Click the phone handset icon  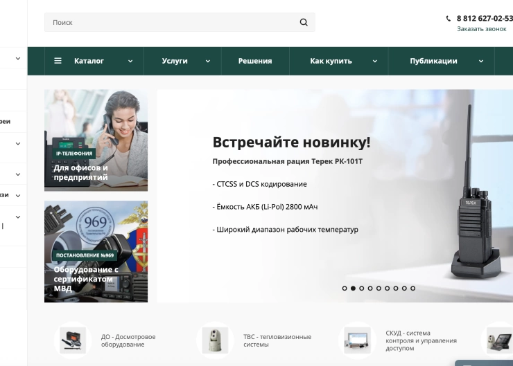pyautogui.click(x=449, y=19)
